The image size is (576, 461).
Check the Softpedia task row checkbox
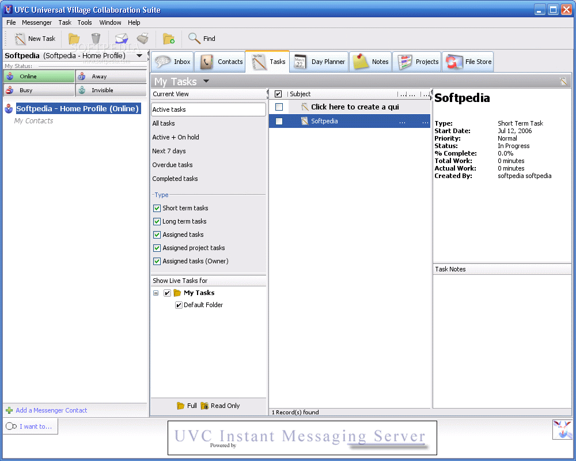pos(279,121)
